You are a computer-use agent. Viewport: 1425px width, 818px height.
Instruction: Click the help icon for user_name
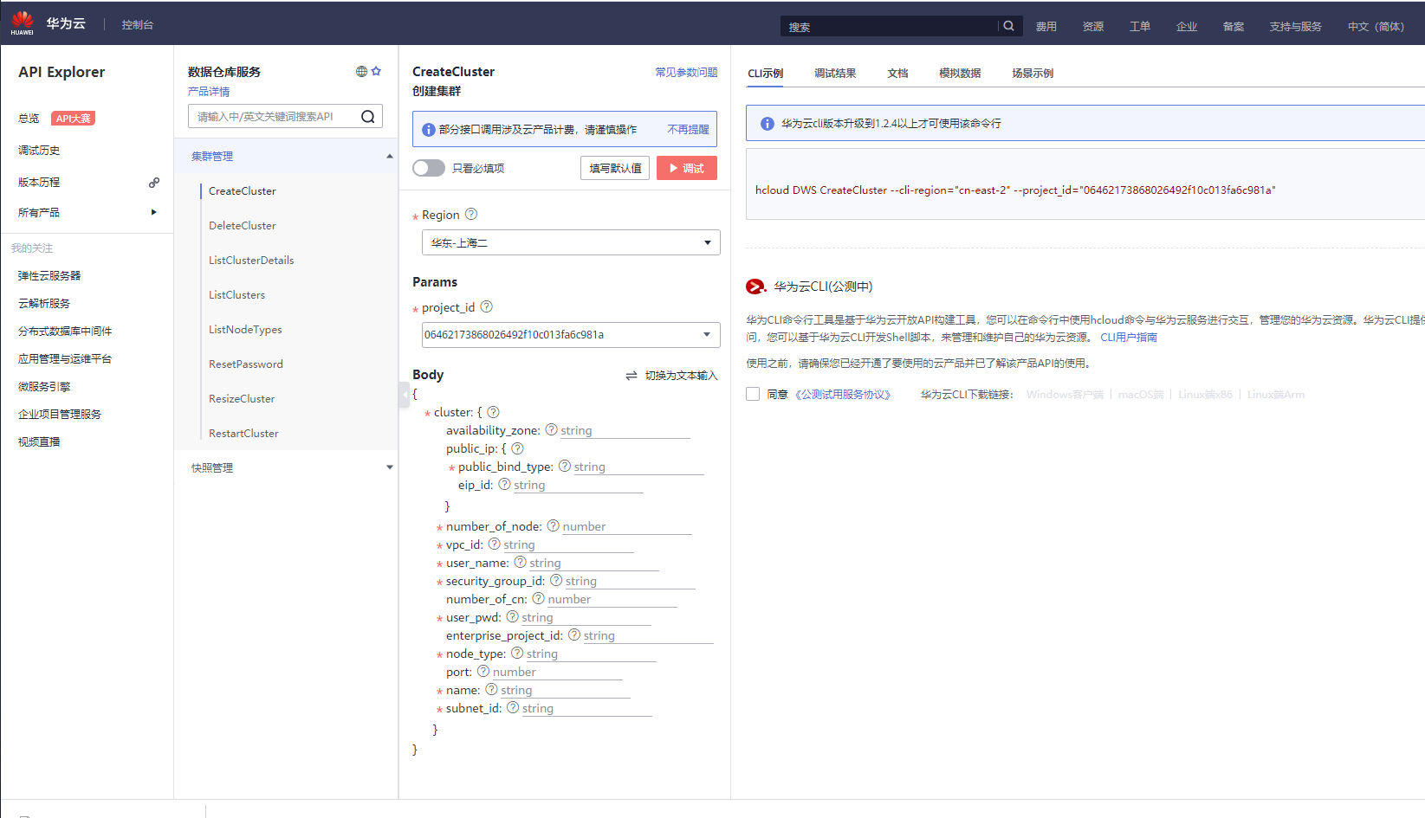(x=520, y=562)
